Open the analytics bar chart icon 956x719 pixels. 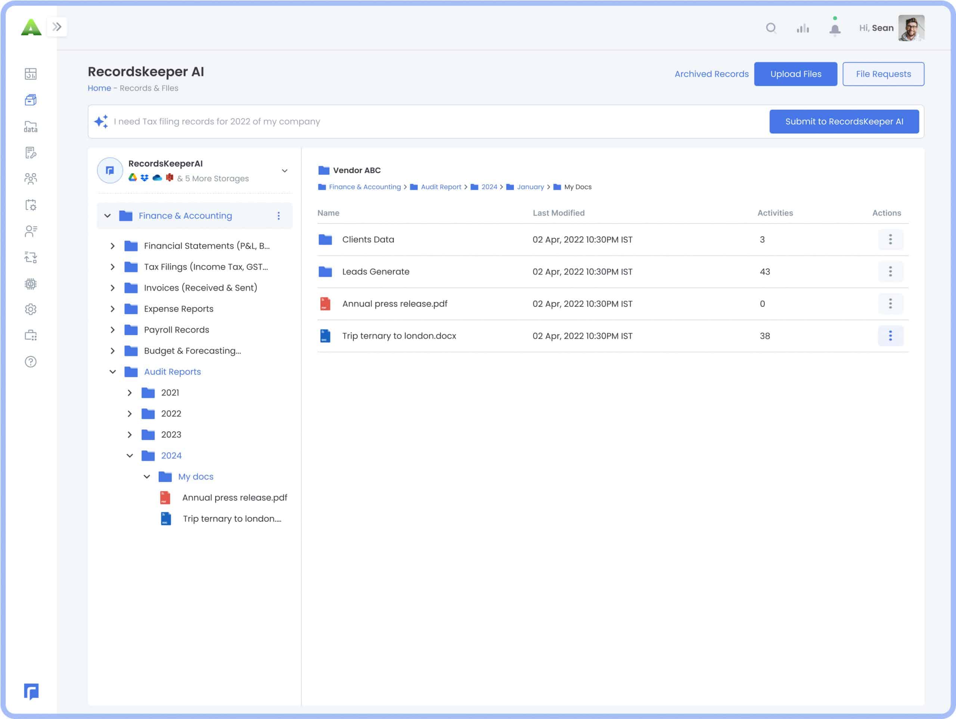tap(803, 28)
